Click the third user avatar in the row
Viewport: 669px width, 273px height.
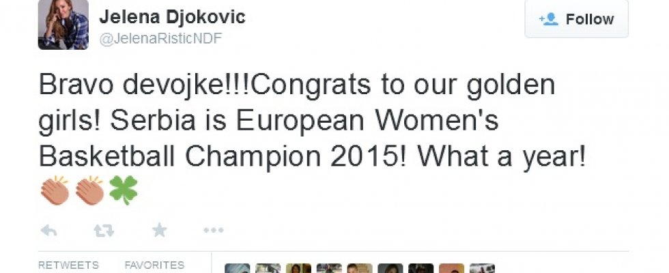pyautogui.click(x=298, y=268)
